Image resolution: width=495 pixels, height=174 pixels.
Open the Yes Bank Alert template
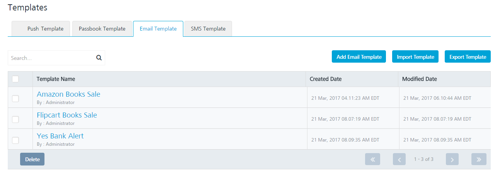coord(60,136)
